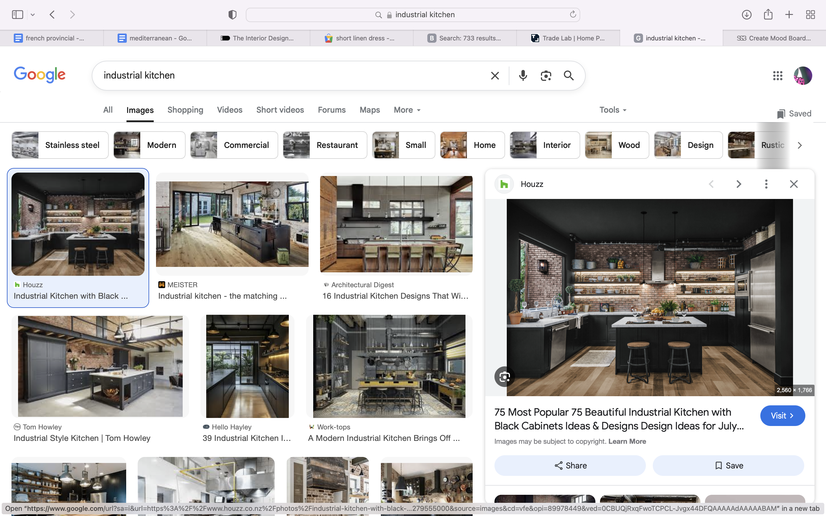Image resolution: width=826 pixels, height=516 pixels.
Task: Filter images by Wood chip
Action: coord(617,145)
